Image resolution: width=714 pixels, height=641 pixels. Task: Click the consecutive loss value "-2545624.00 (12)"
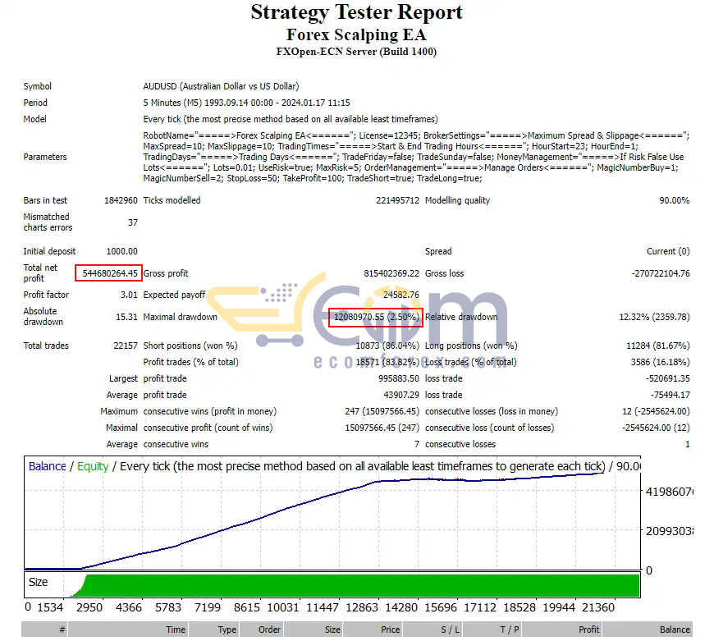(x=657, y=428)
